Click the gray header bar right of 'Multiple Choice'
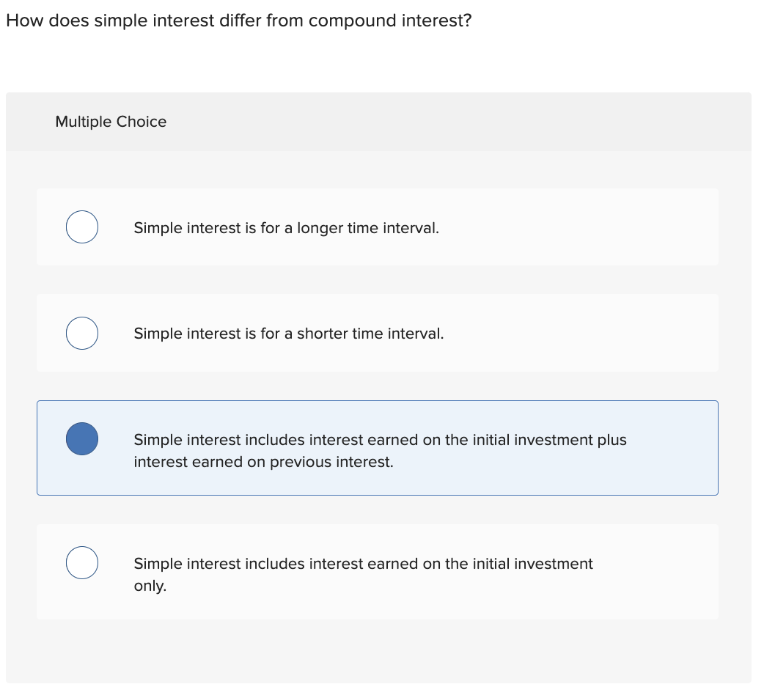 [477, 122]
